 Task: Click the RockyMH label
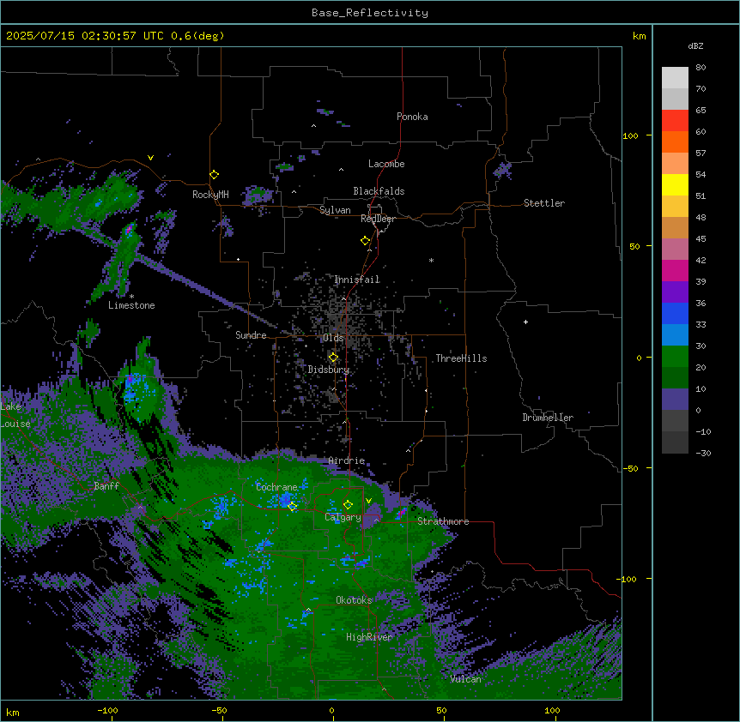pos(210,195)
